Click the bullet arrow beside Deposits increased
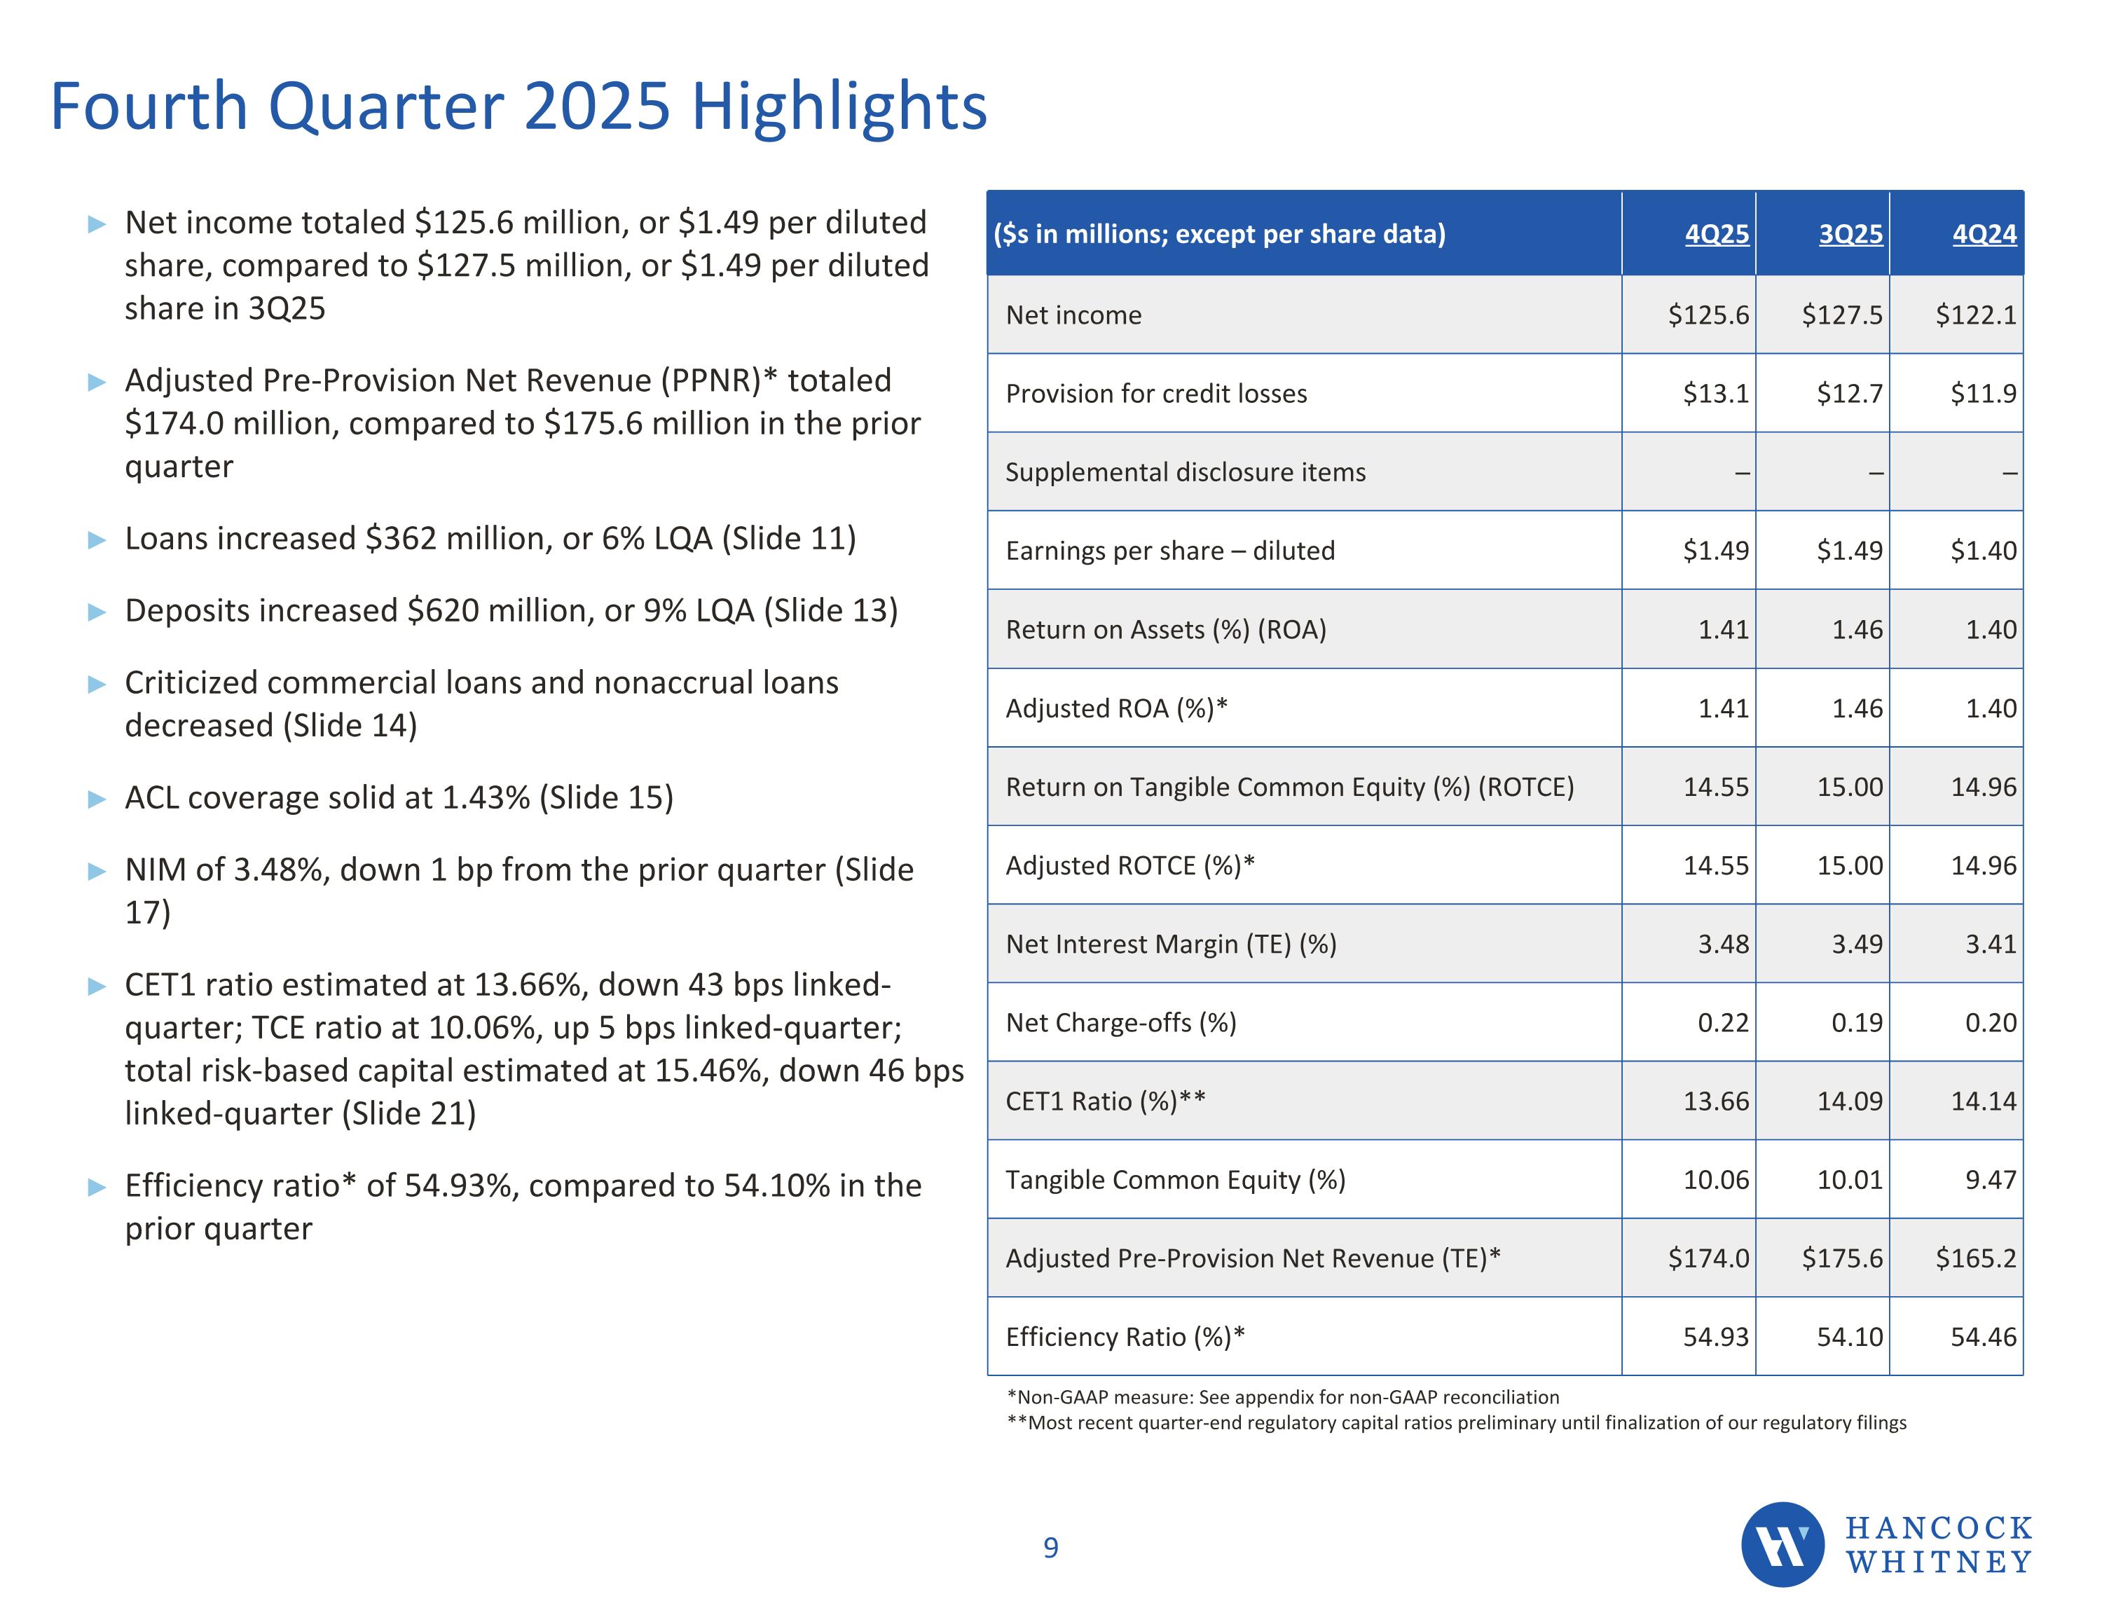The height and width of the screenshot is (1622, 2102). pyautogui.click(x=96, y=612)
